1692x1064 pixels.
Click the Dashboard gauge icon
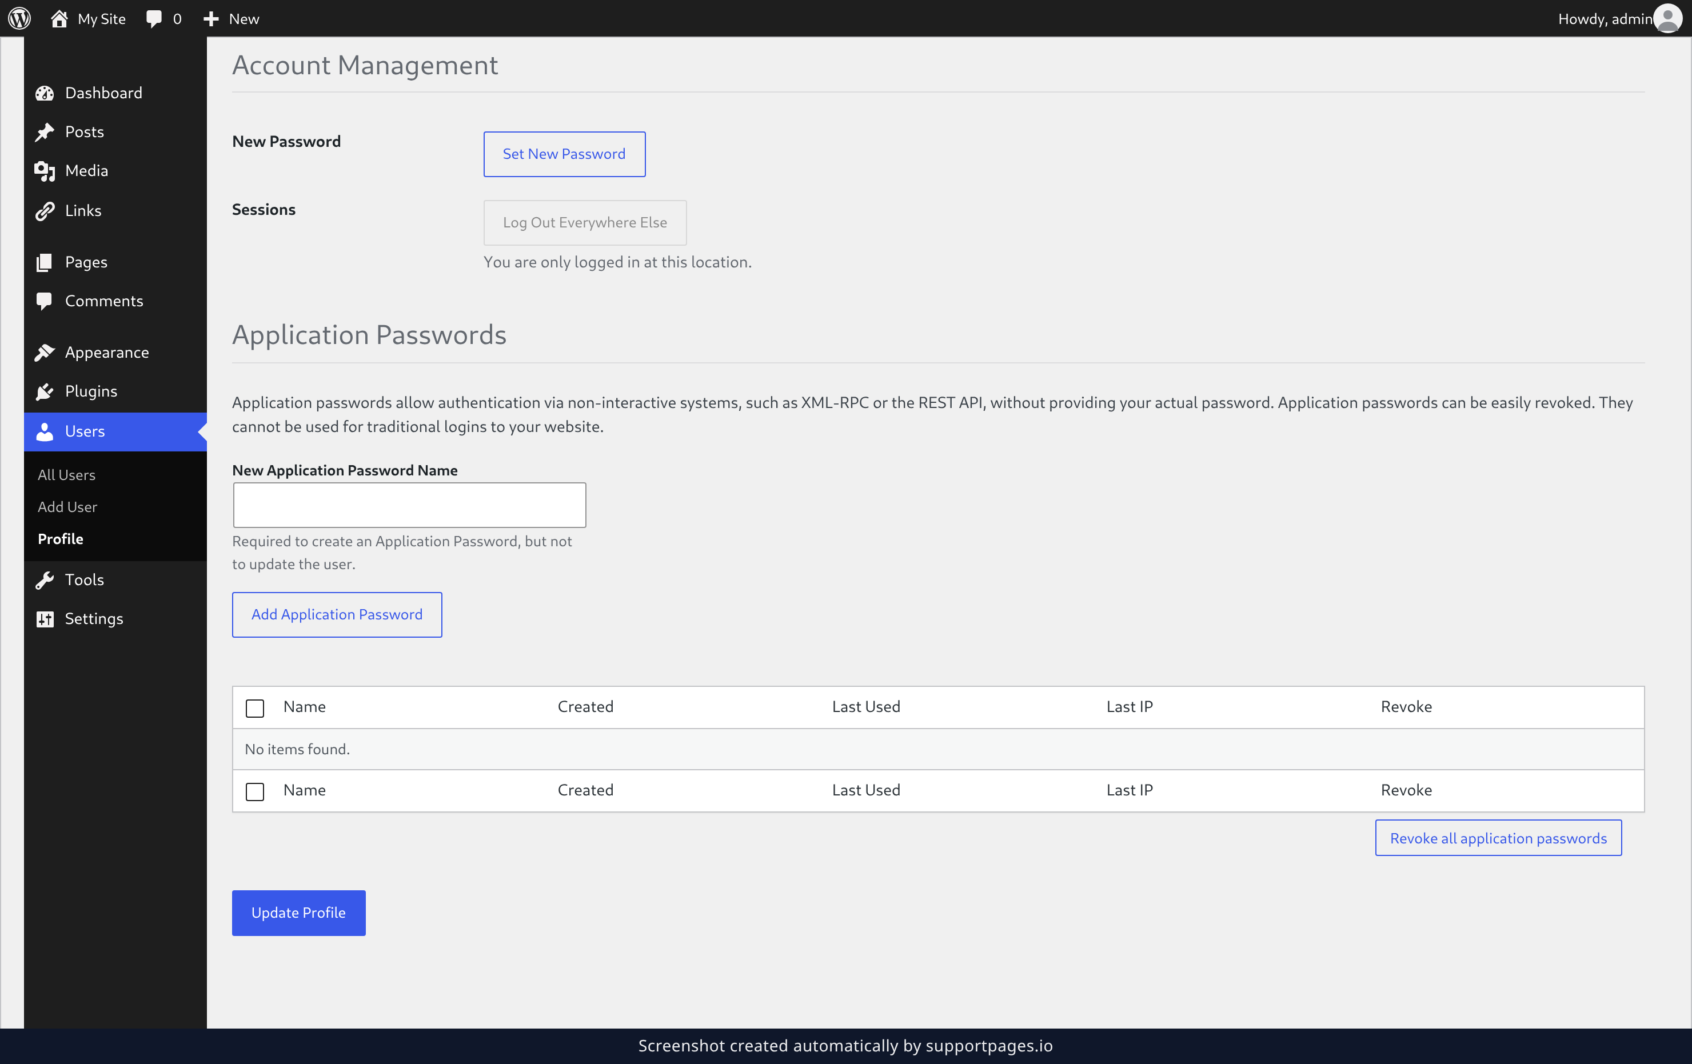(45, 93)
